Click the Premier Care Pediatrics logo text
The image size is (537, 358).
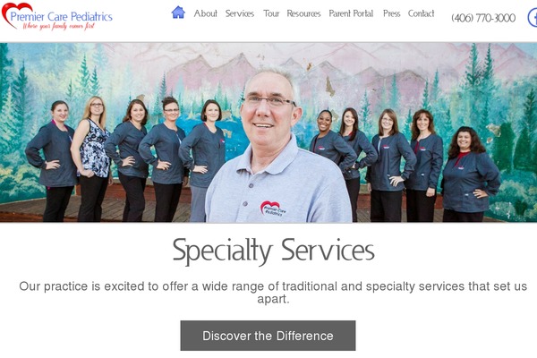point(61,16)
